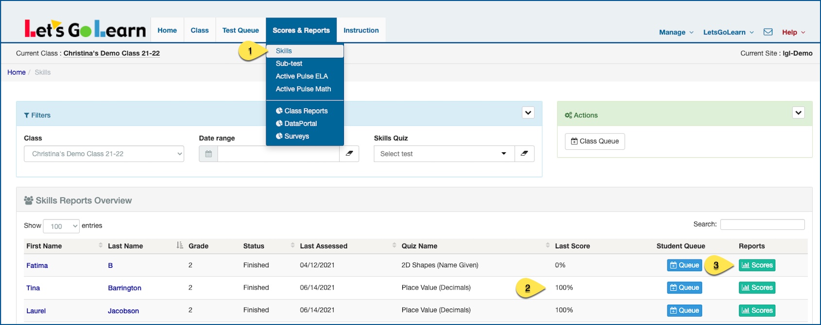This screenshot has width=821, height=325.
Task: Open DataPortal from the menu
Action: pos(305,123)
